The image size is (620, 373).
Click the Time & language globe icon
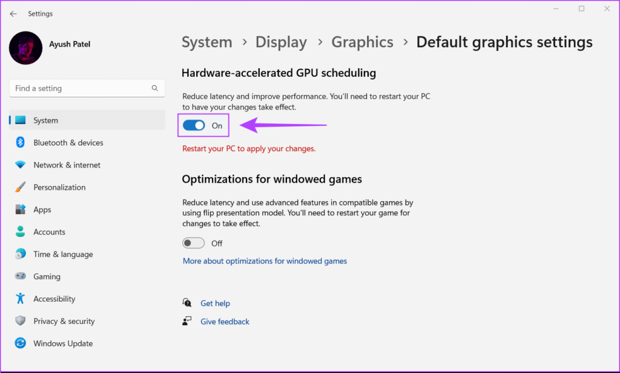21,255
